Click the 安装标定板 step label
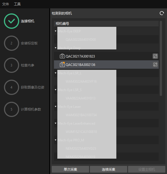The height and width of the screenshot is (174, 167). [29, 43]
